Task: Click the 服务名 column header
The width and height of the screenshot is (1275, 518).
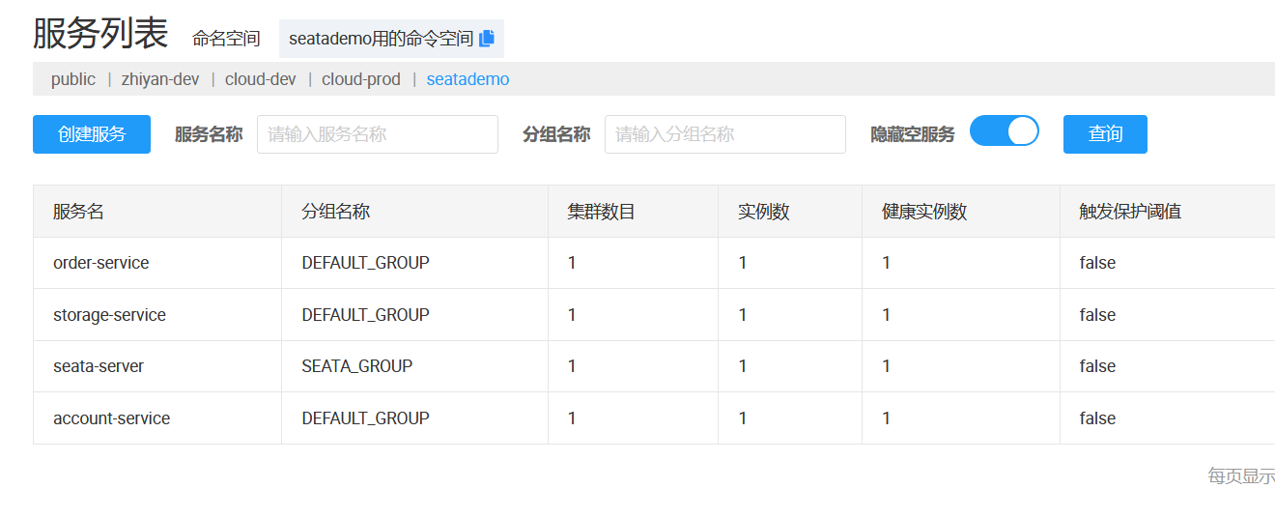Action: coord(78,212)
